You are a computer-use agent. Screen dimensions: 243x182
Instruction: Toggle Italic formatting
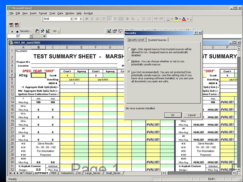coord(92,19)
